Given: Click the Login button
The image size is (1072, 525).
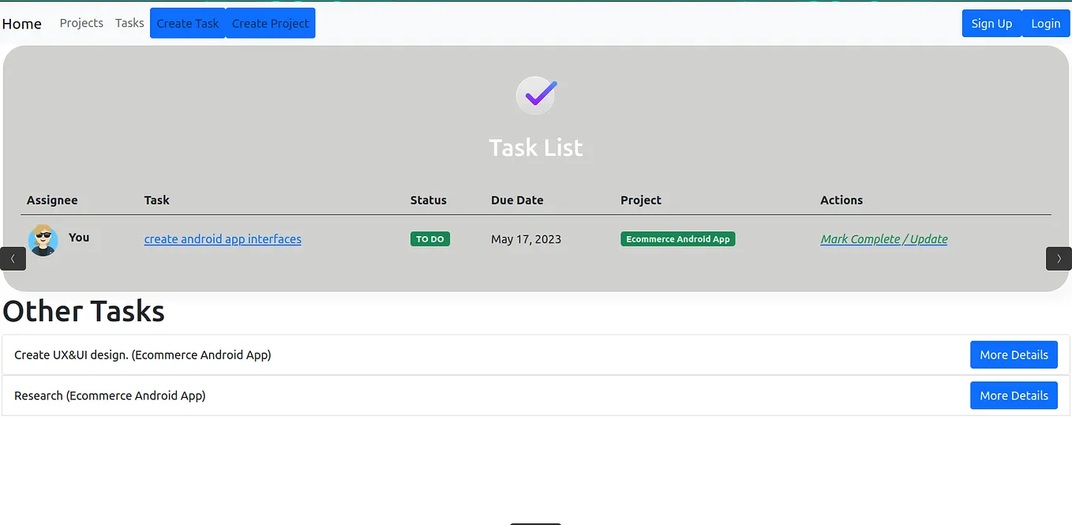Looking at the screenshot, I should (x=1045, y=23).
